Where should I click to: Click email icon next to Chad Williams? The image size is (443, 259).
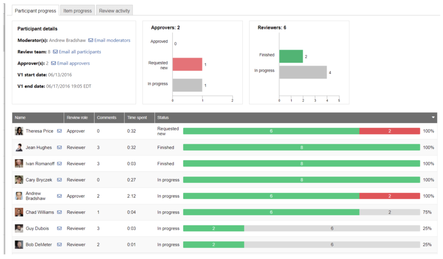click(x=59, y=212)
